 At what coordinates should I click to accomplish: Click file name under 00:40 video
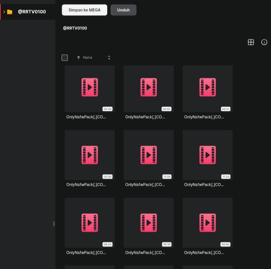pyautogui.click(x=204, y=253)
